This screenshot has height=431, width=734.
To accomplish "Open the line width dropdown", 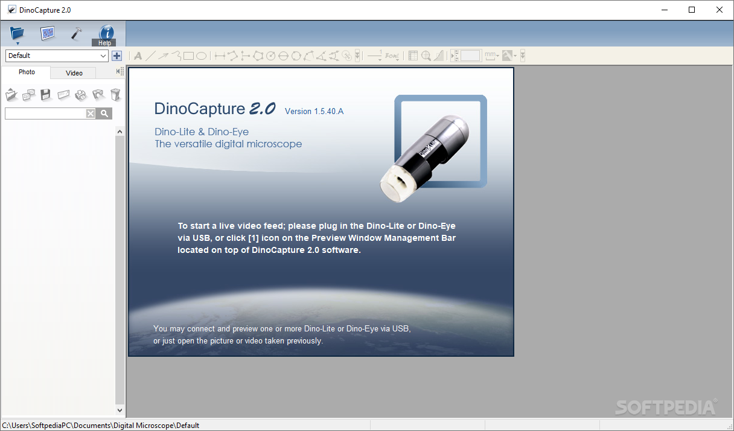I will click(x=375, y=56).
